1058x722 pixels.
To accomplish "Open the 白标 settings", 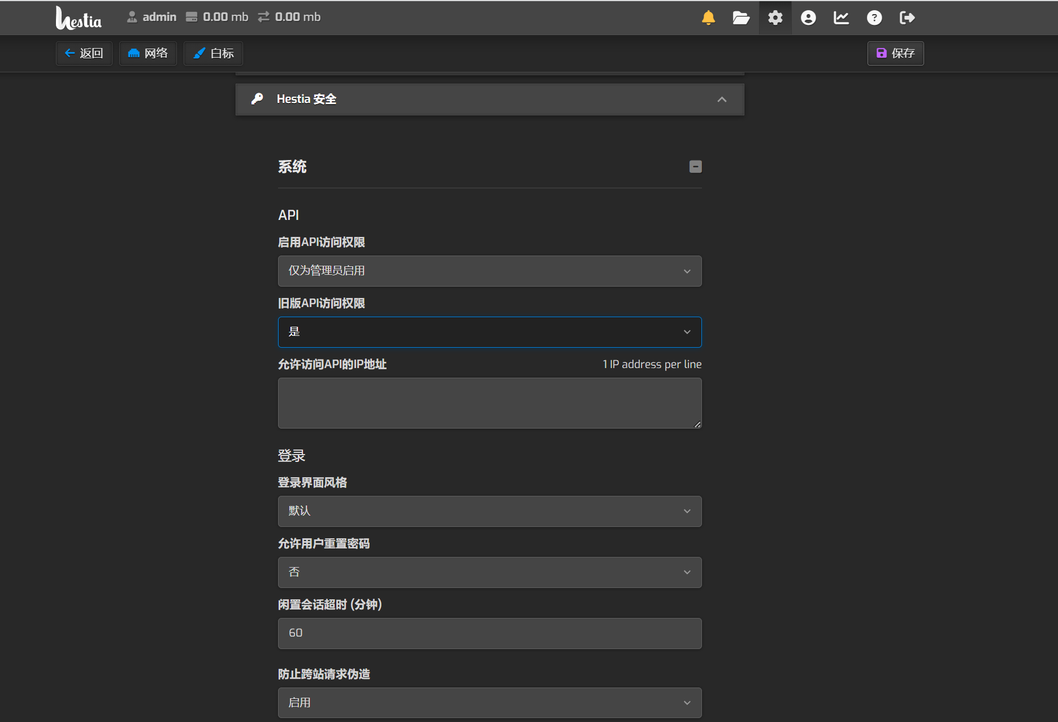I will coord(213,53).
